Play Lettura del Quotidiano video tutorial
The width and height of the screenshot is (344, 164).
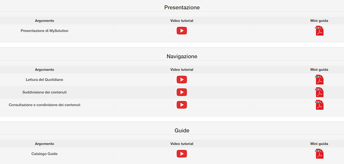click(x=181, y=79)
